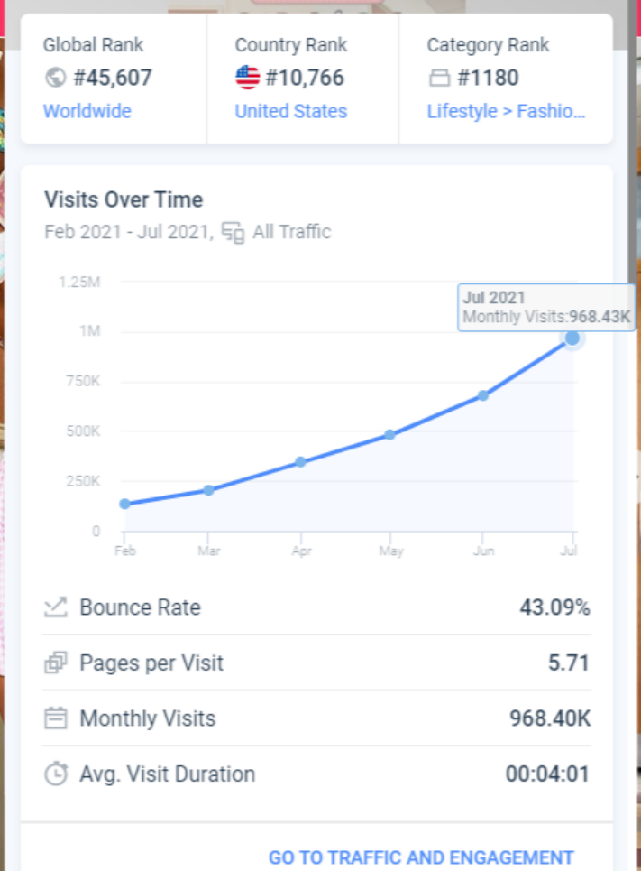641x871 pixels.
Task: Select the Feb data point on chart
Action: (x=124, y=504)
